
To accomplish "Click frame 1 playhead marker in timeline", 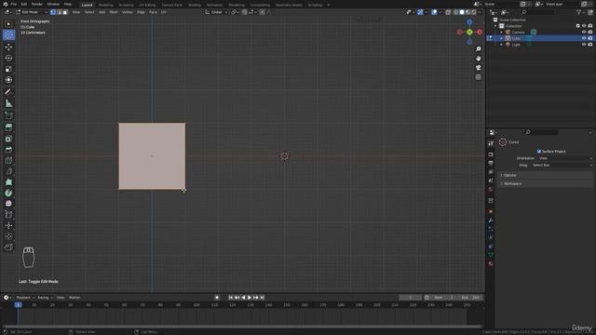I will pyautogui.click(x=18, y=304).
